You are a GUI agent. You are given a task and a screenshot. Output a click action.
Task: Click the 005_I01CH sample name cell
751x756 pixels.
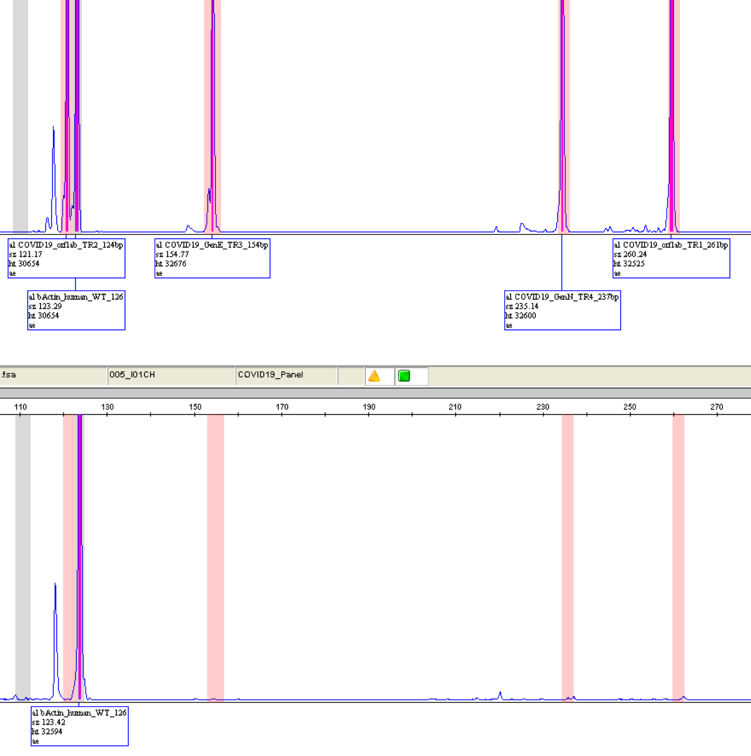coord(171,375)
